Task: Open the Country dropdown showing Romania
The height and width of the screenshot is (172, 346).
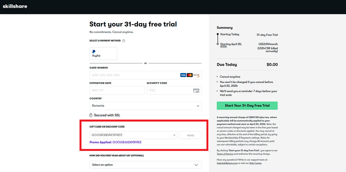Action: (145, 106)
